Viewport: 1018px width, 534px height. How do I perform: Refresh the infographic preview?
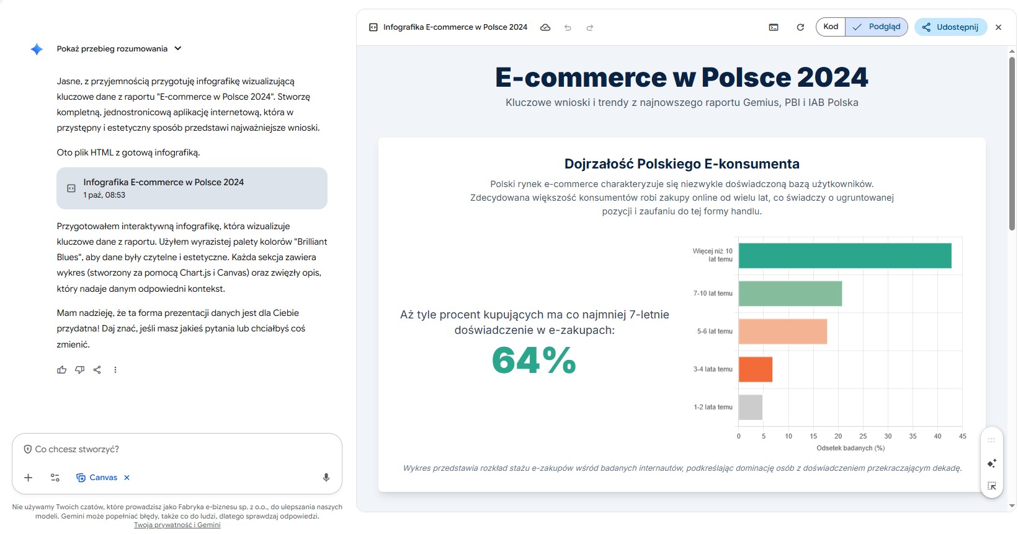click(800, 27)
